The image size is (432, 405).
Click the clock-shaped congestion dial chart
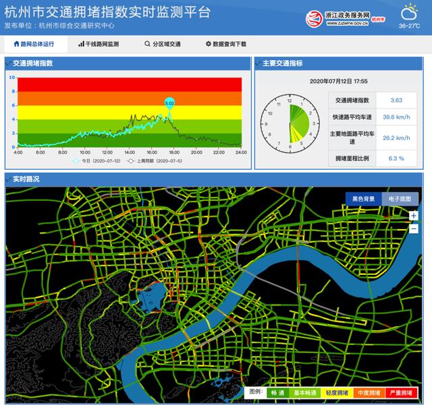290,123
